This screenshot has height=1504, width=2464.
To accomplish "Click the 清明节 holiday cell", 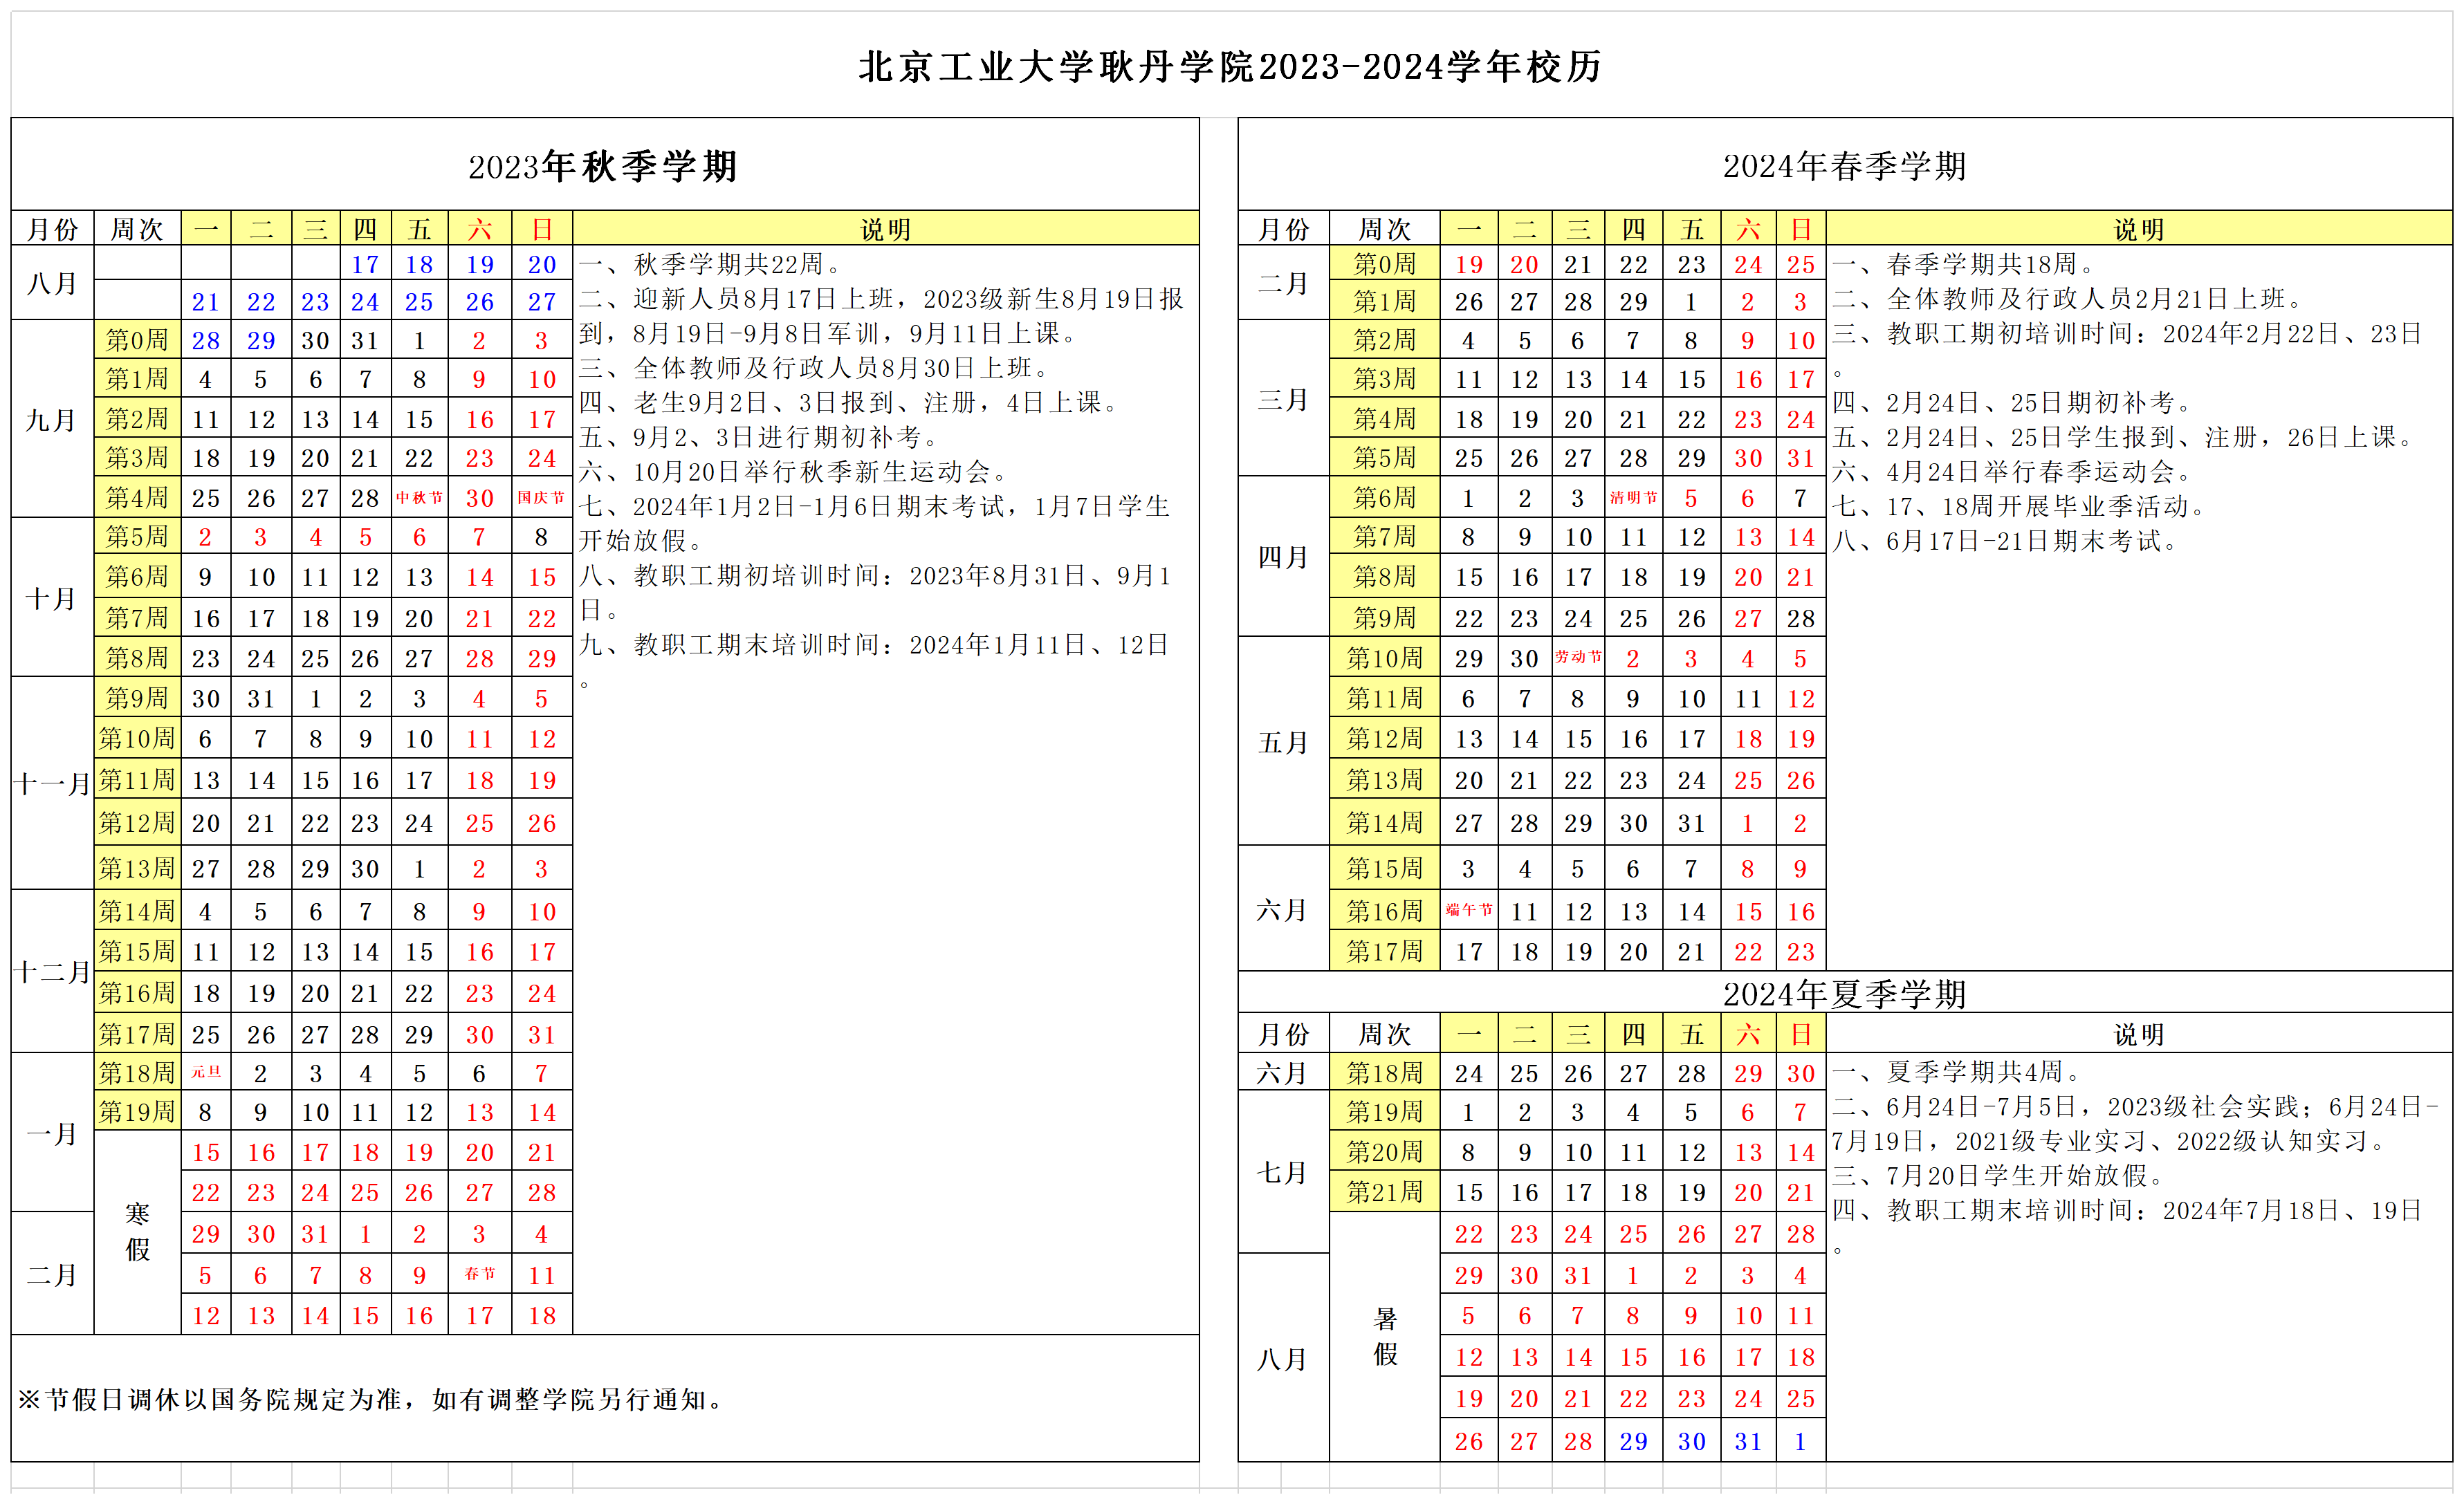I will click(x=1633, y=498).
